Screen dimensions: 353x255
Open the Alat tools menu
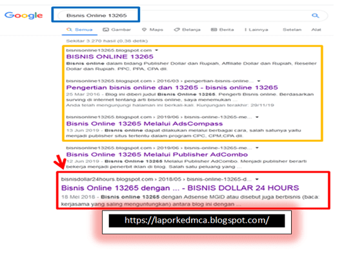(316, 30)
